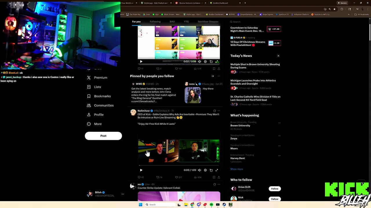Click the X search field
The image size is (371, 208).
[x=255, y=22]
